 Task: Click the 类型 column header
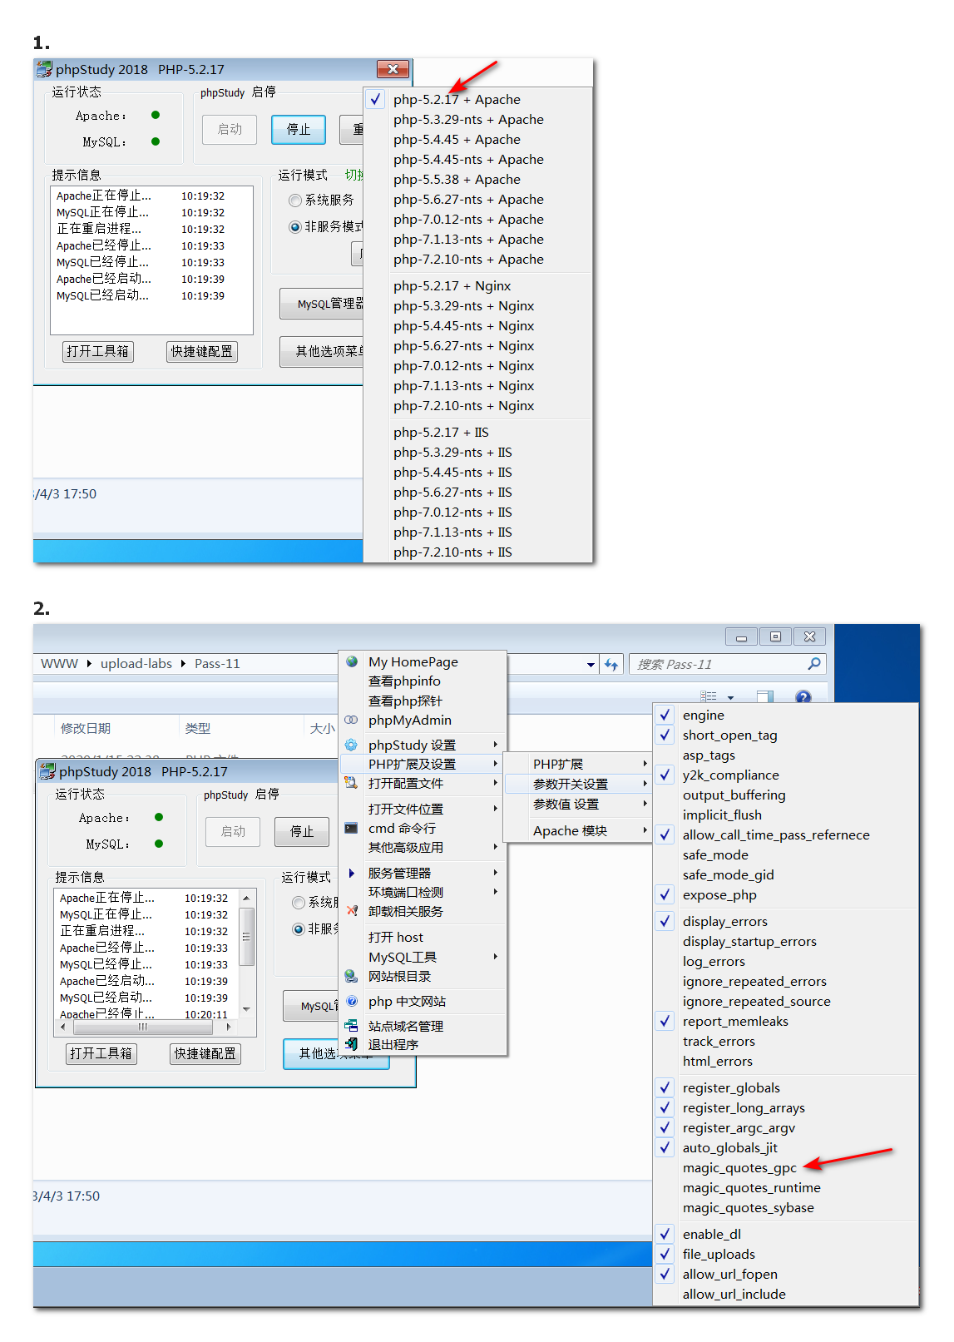(198, 729)
